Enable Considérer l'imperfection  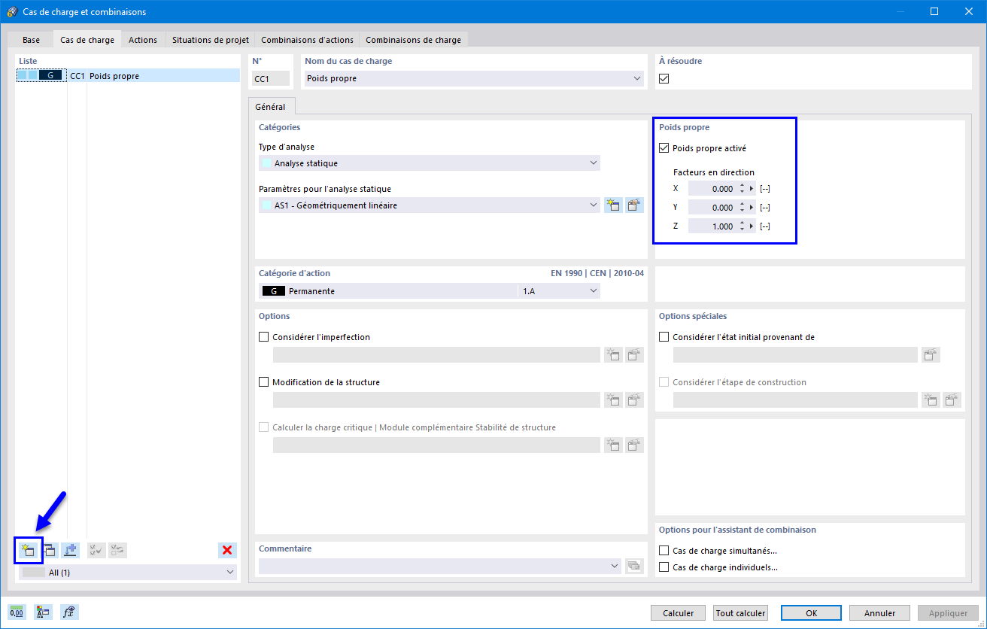(x=263, y=337)
